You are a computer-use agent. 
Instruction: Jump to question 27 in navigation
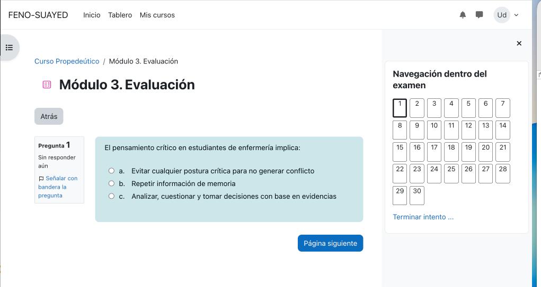coord(485,173)
